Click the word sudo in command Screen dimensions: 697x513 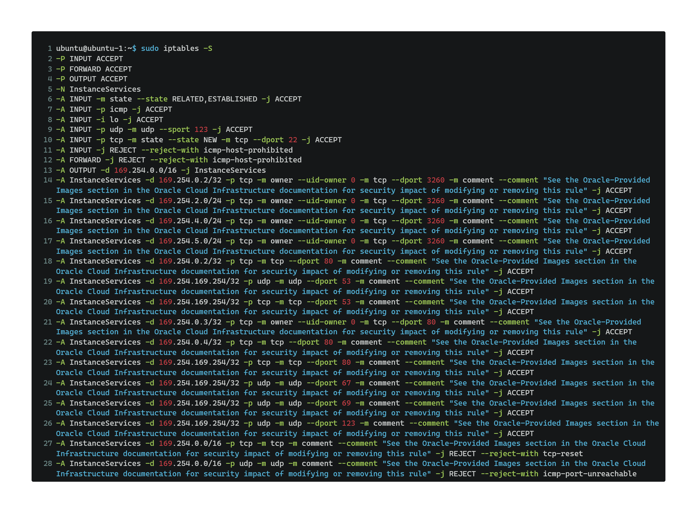click(x=150, y=48)
